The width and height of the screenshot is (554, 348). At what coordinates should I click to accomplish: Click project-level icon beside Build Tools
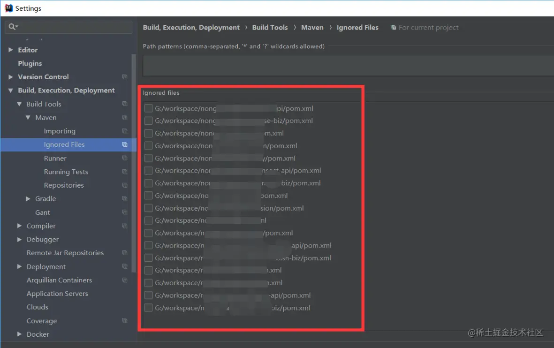(125, 104)
